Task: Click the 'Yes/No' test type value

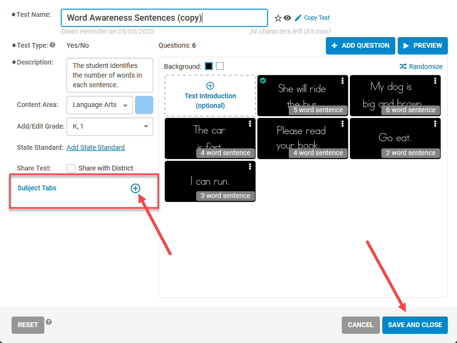Action: click(78, 45)
